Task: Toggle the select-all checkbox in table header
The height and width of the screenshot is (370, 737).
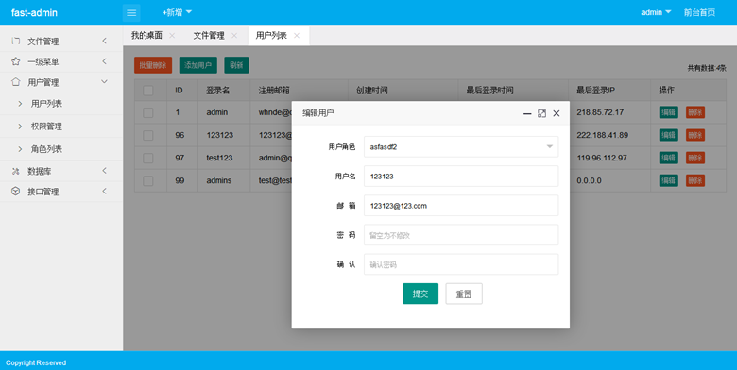Action: coord(148,91)
